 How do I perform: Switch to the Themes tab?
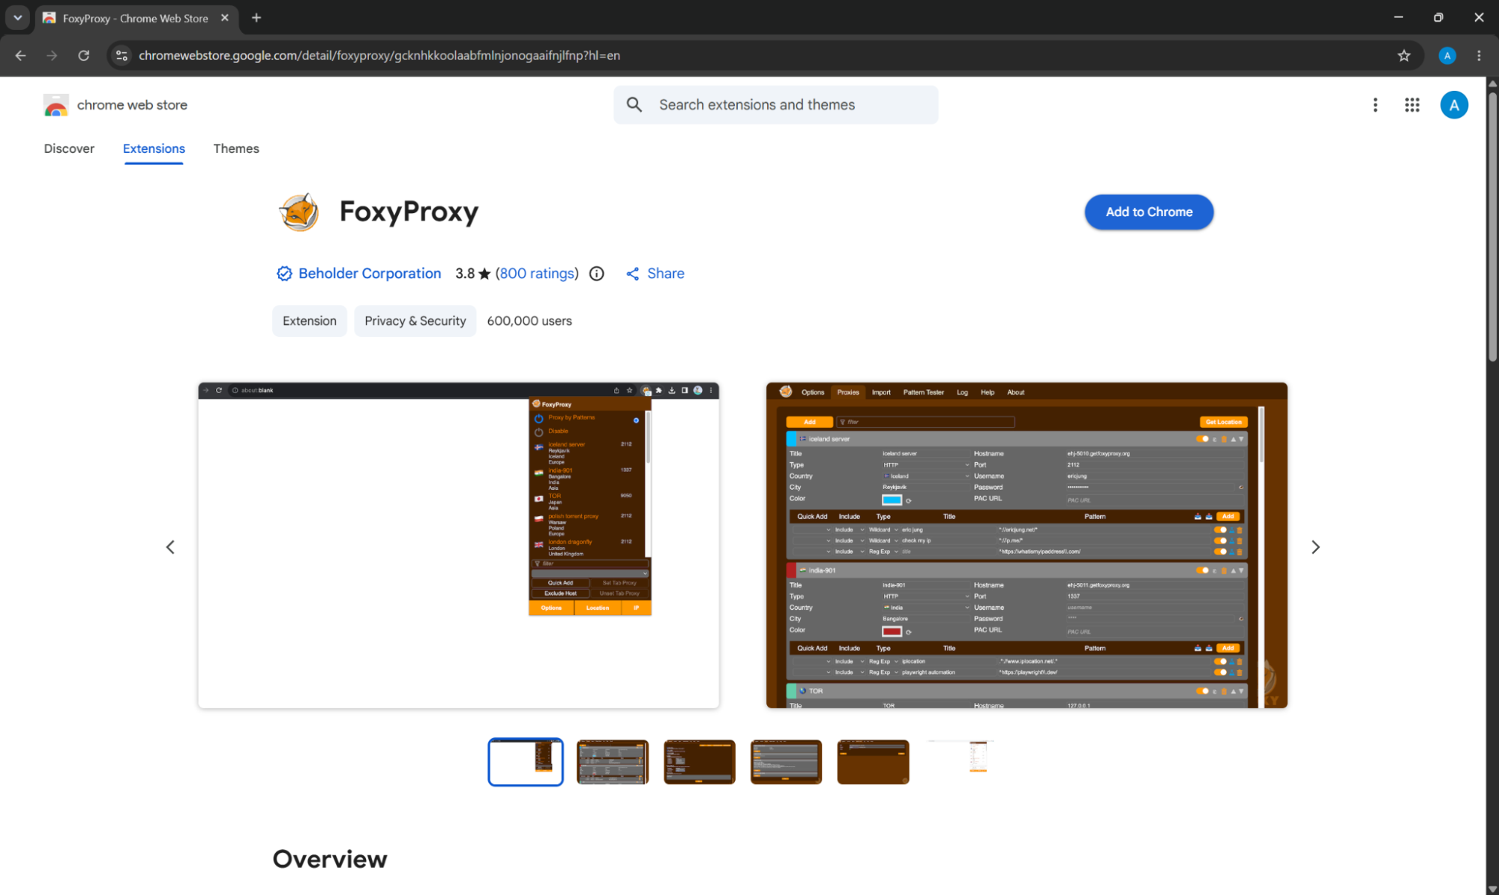pyautogui.click(x=236, y=149)
